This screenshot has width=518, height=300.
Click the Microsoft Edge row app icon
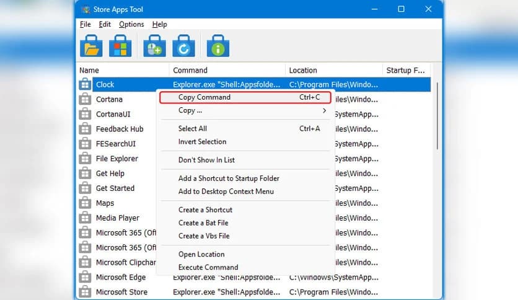[x=85, y=277]
